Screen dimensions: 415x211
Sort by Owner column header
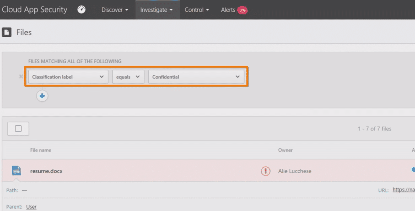click(285, 150)
